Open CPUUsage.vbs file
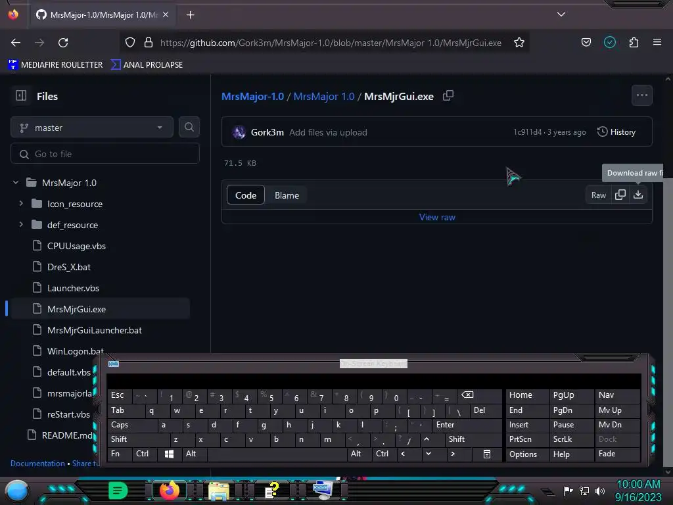673x505 pixels. [76, 246]
